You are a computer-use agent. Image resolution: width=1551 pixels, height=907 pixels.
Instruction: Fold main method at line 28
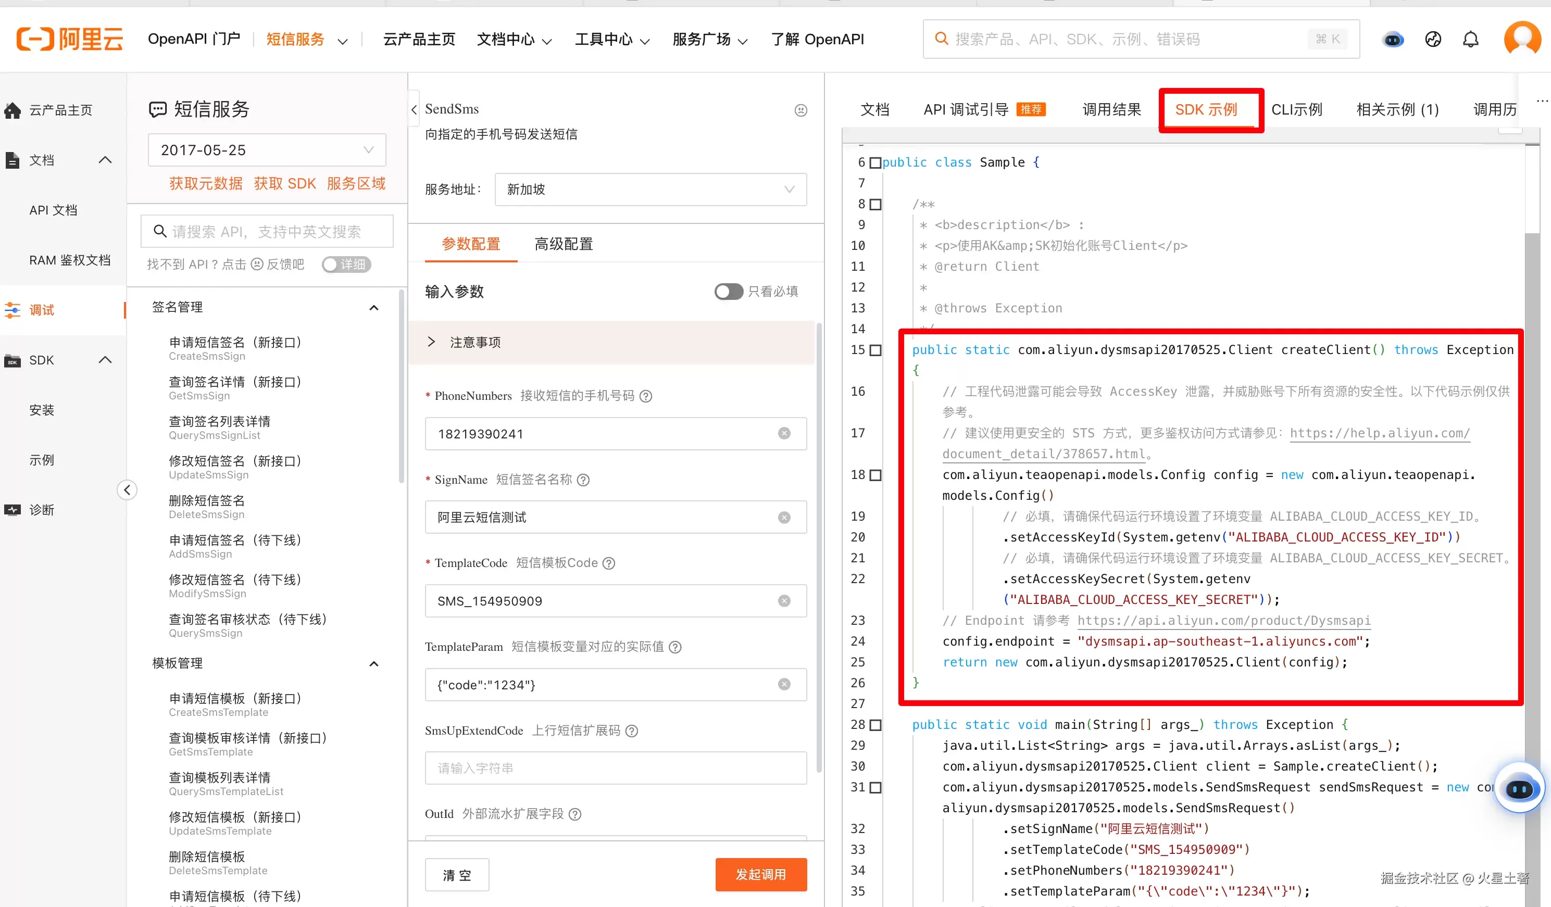pos(875,725)
